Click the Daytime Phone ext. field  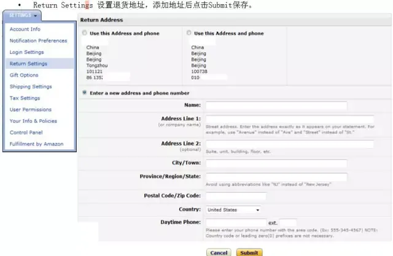click(x=288, y=222)
